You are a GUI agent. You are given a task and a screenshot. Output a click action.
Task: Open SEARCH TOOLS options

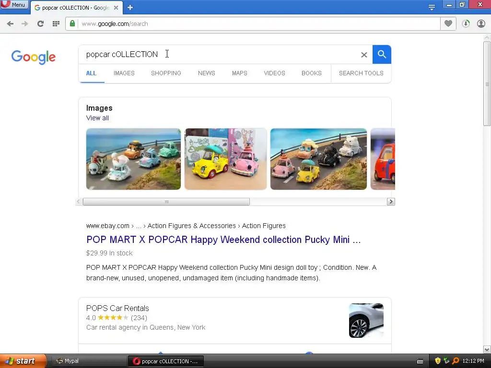(361, 73)
